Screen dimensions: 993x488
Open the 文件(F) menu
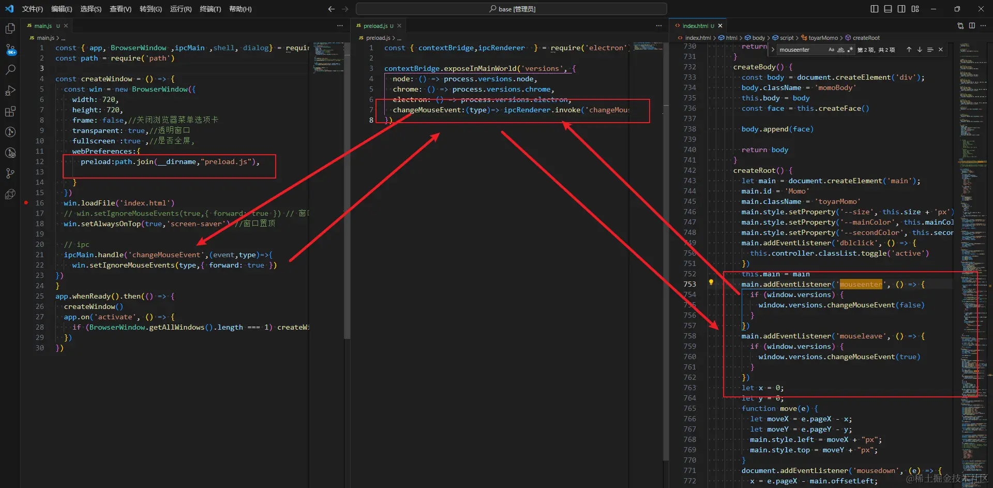tap(32, 9)
